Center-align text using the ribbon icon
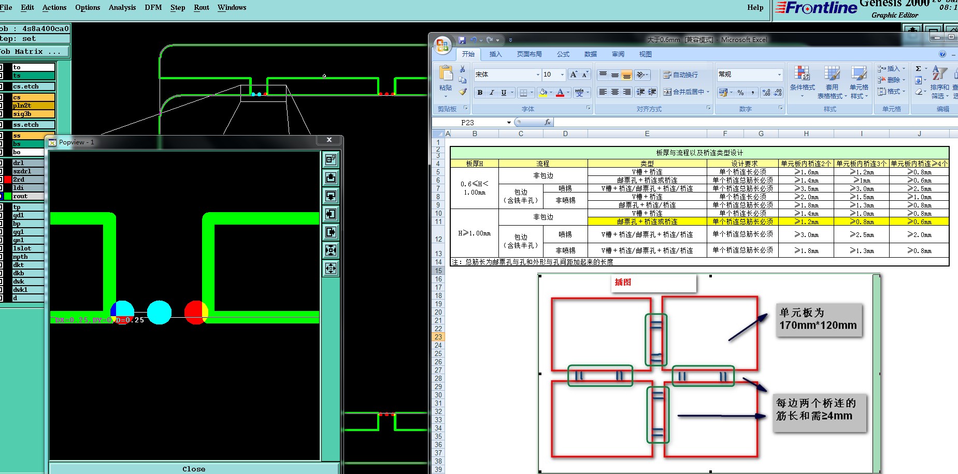This screenshot has height=474, width=958. point(614,92)
